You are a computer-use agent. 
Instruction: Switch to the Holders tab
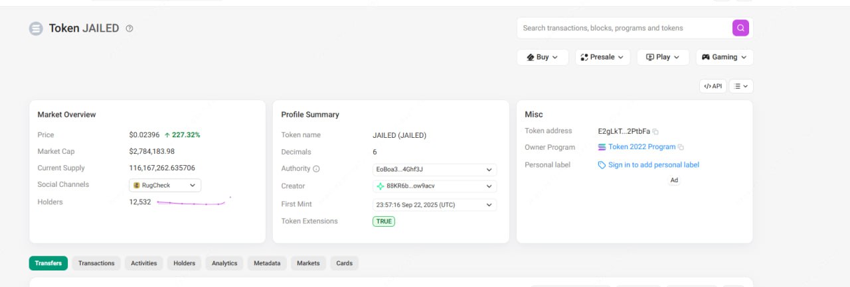185,263
